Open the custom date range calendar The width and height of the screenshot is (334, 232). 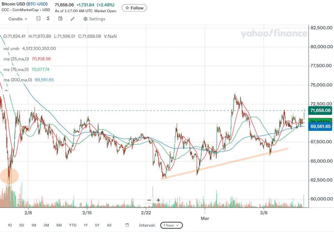point(127,225)
